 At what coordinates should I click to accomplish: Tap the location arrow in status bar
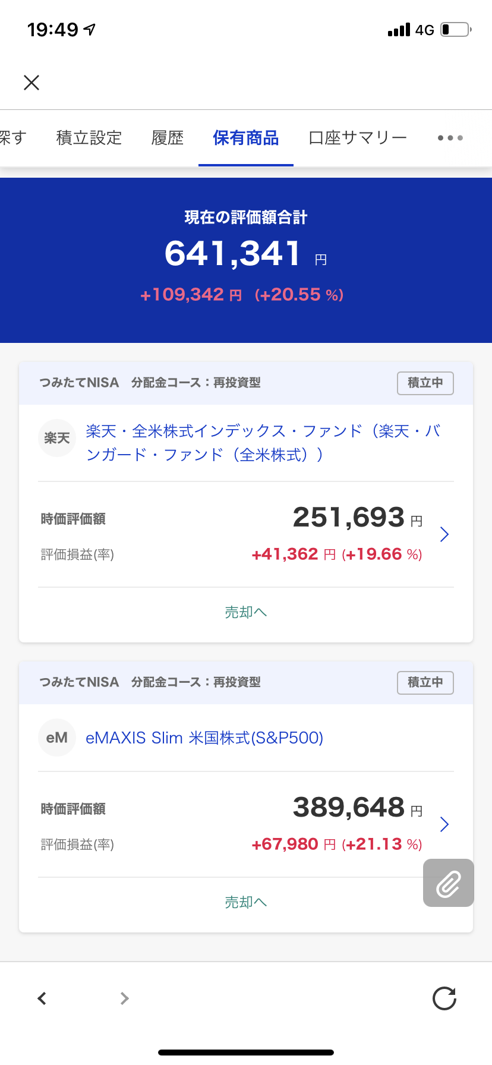[90, 29]
